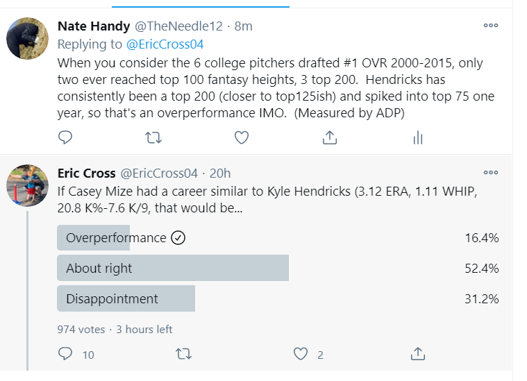The width and height of the screenshot is (527, 381).
Task: Reply to Nate Handy's tweet
Action: click(x=65, y=137)
